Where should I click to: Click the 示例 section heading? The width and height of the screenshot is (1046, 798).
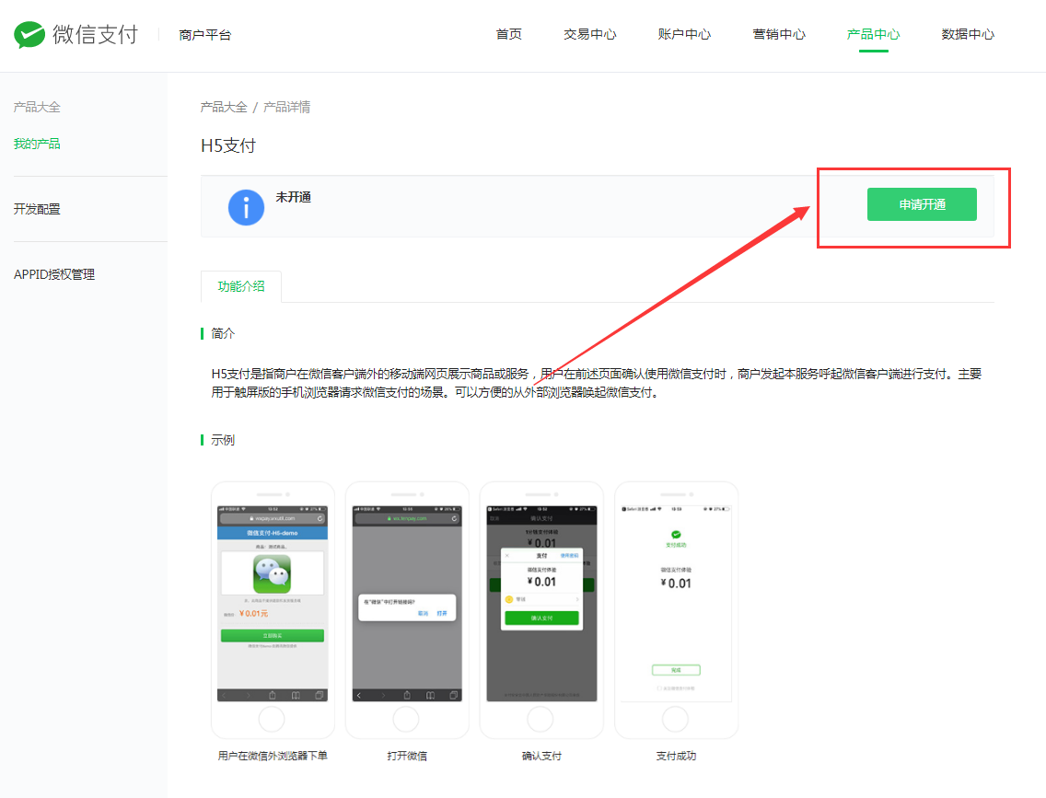coord(223,440)
